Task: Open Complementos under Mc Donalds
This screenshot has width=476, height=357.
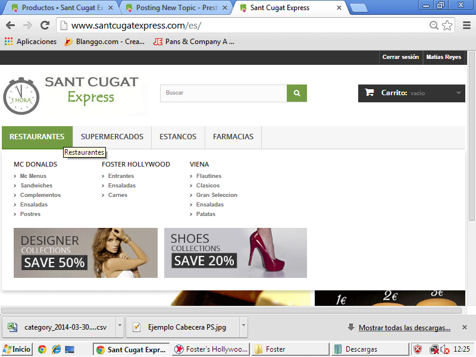Action: pyautogui.click(x=40, y=195)
